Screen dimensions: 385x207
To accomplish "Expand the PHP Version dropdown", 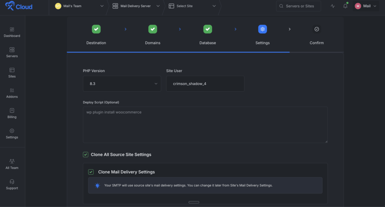I will tap(122, 84).
